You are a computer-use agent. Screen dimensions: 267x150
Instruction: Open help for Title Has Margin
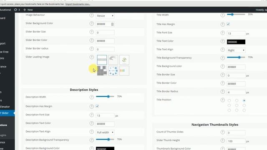pos(222,24)
